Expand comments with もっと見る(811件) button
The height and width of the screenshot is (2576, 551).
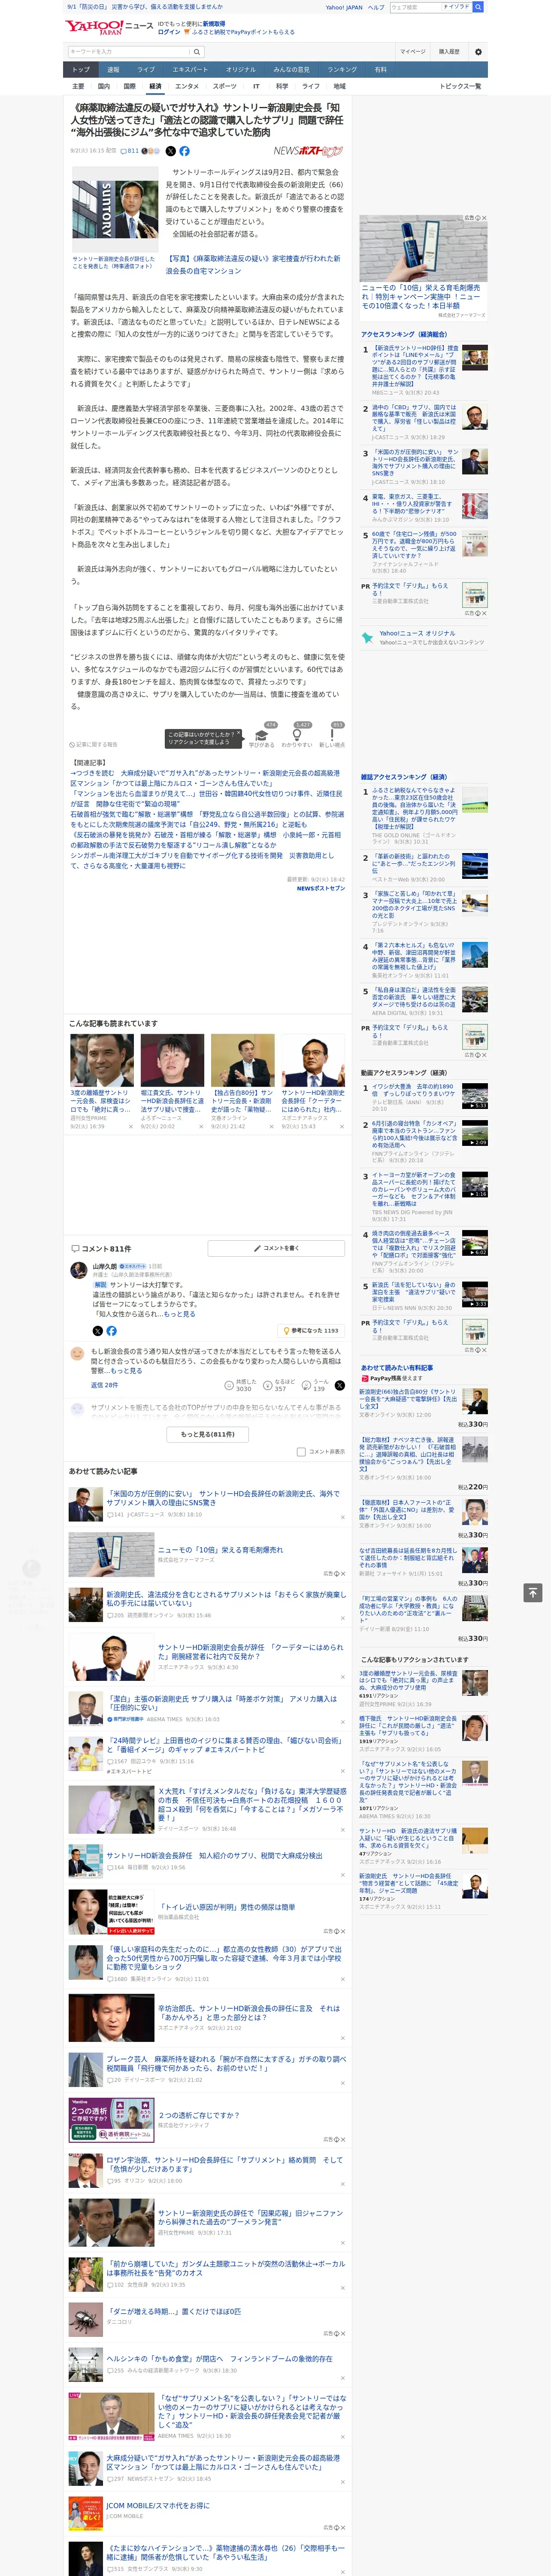tap(208, 1434)
